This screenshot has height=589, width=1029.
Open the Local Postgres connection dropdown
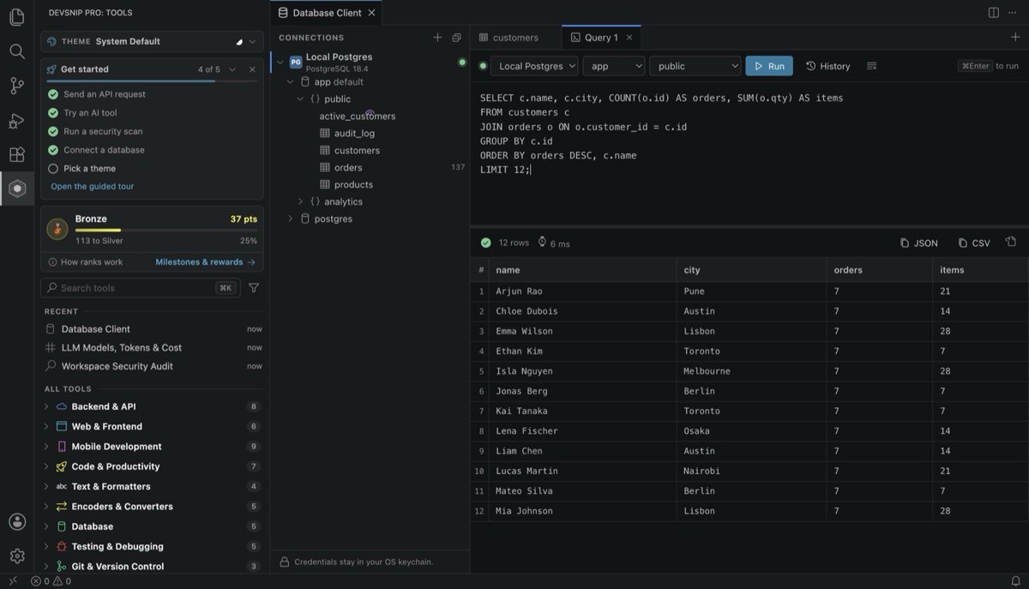click(533, 66)
